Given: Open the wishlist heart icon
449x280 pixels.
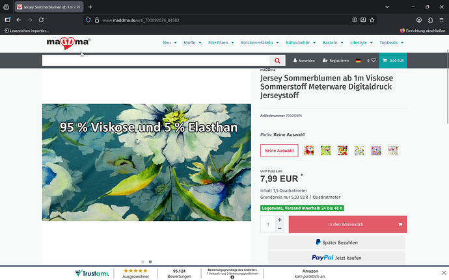Looking at the screenshot, I should click(374, 60).
